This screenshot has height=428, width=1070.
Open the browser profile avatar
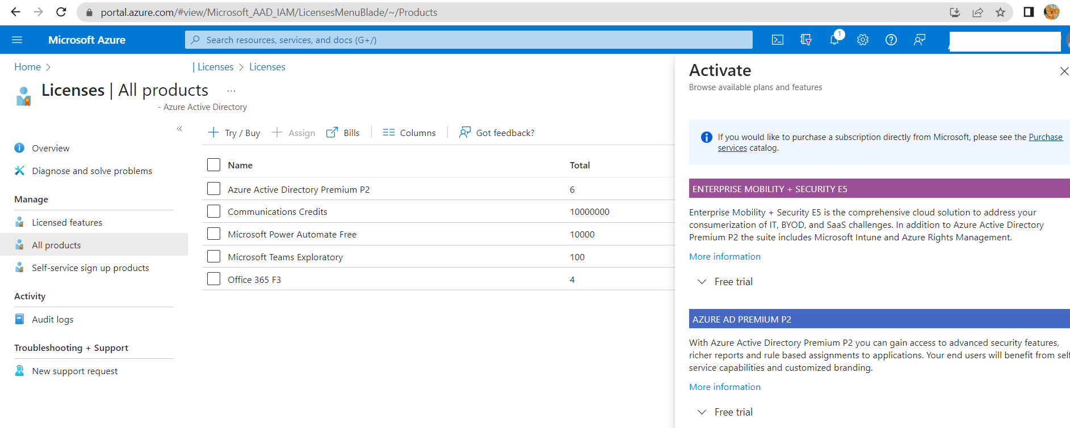[1052, 12]
